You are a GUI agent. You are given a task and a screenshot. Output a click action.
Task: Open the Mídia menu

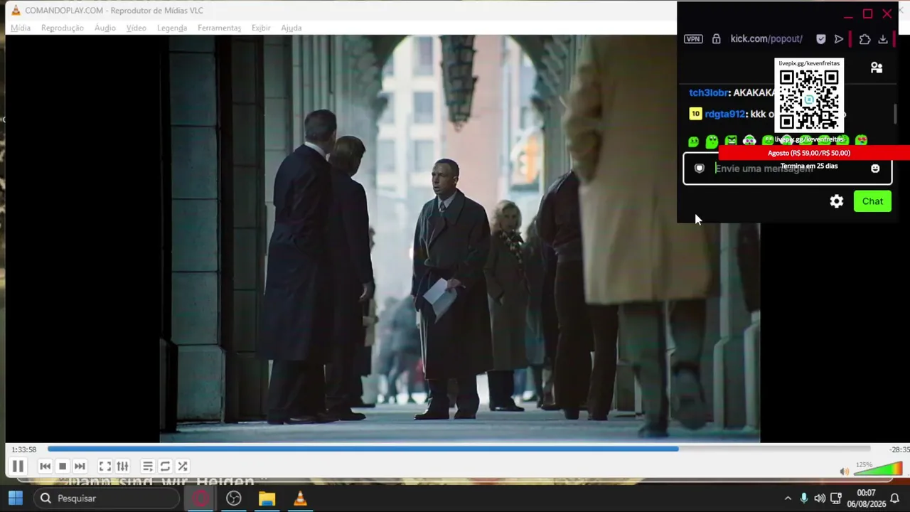(x=21, y=28)
